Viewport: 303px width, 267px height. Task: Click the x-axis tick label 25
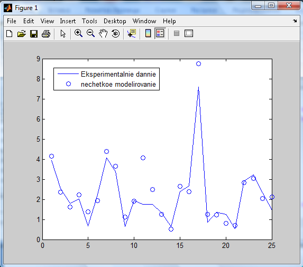point(271,245)
